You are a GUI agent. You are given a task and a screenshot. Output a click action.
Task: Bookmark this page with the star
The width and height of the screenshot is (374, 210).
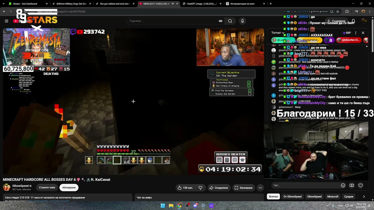coord(338,12)
